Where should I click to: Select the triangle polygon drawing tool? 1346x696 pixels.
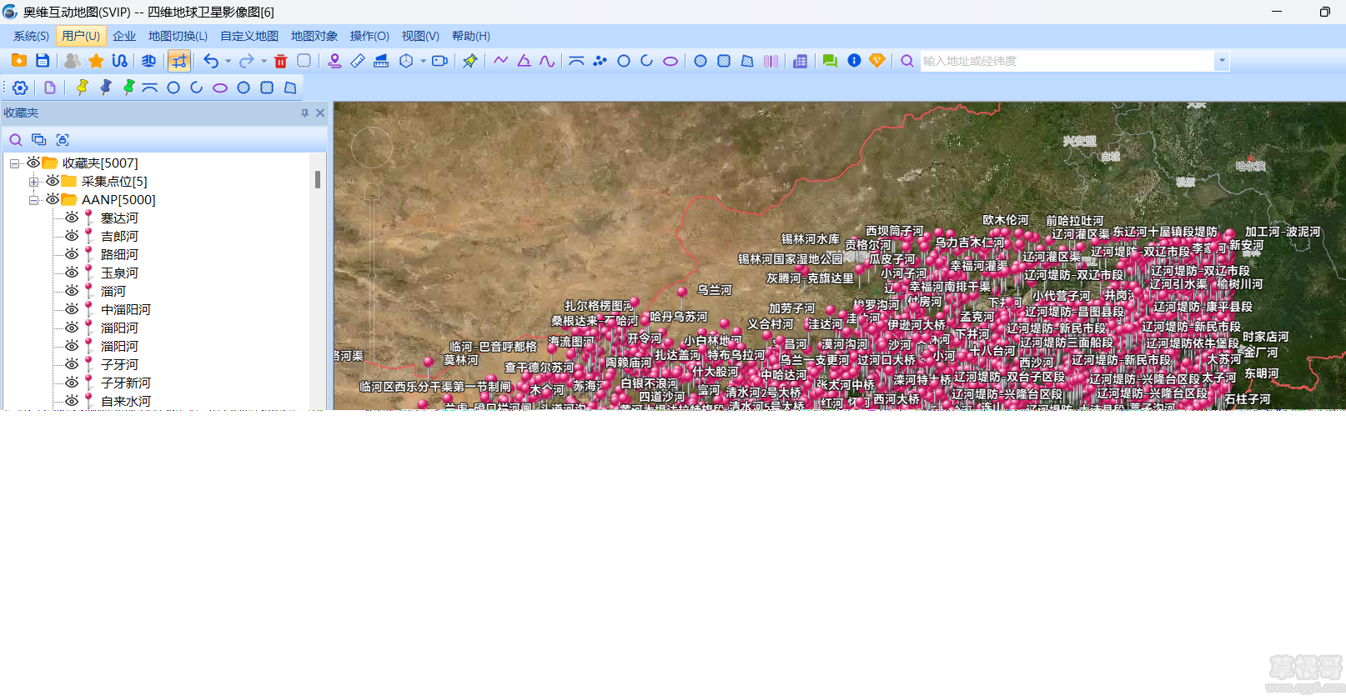pyautogui.click(x=524, y=61)
